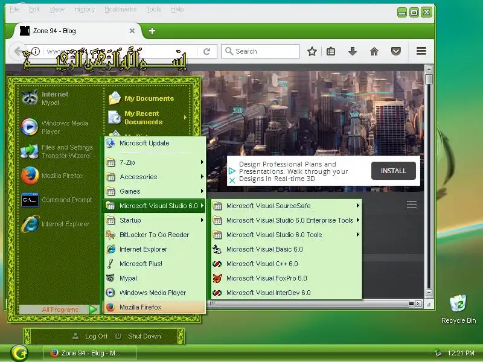The height and width of the screenshot is (362, 483).
Task: Expand My Recent Documents submenu
Action: [147, 118]
